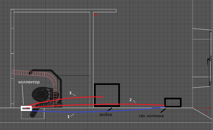Click the arrow pointing to gas heater
This screenshot has width=213, height=130.
pyautogui.click(x=163, y=109)
